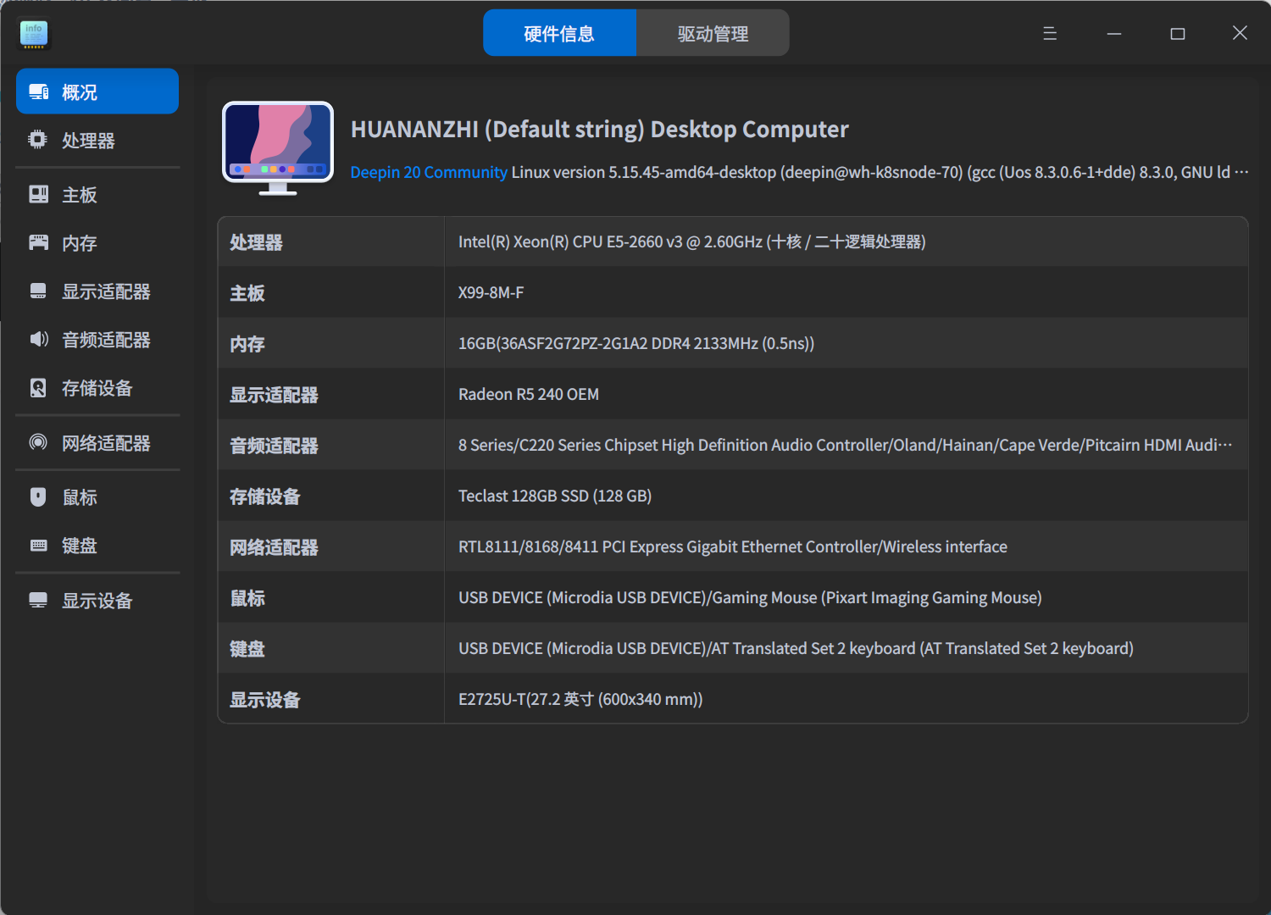Viewport: 1271px width, 915px height.
Task: Click the 网络适配器 row label in table
Action: click(x=274, y=547)
